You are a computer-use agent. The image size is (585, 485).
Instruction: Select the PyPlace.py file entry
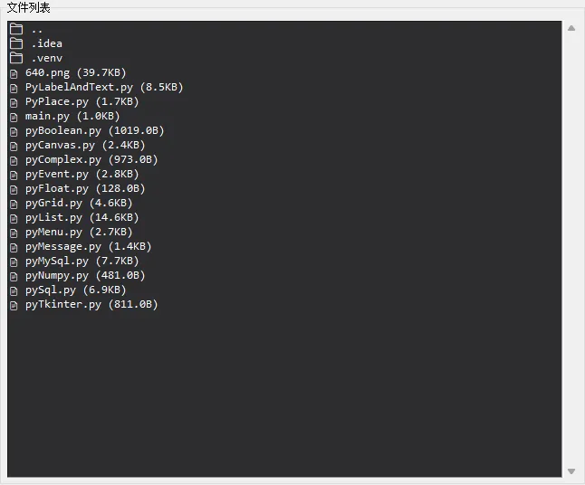coord(82,101)
